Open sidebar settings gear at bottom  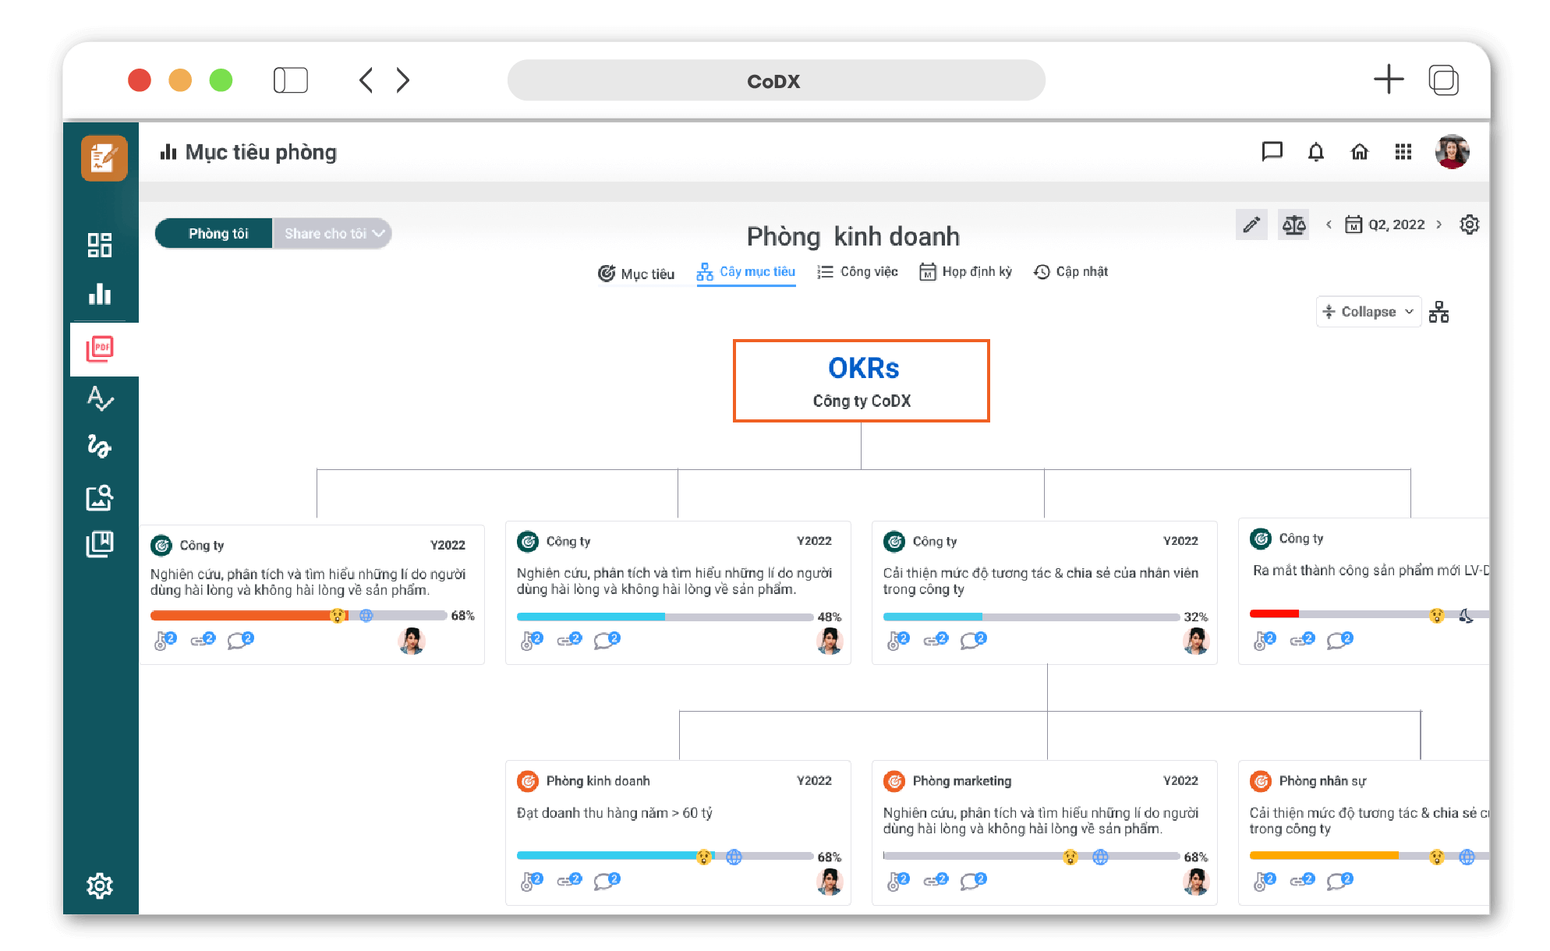tap(100, 886)
